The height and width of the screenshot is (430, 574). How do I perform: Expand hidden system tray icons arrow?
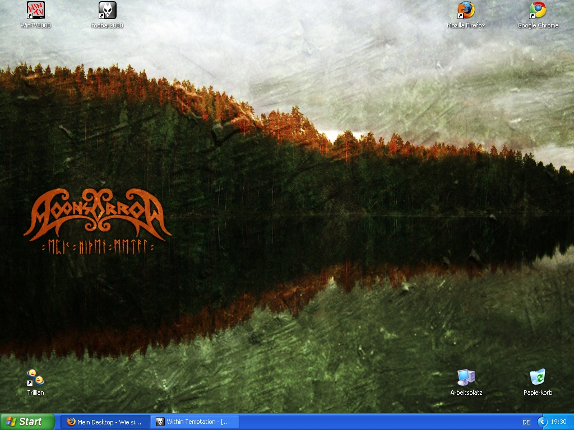[x=541, y=422]
